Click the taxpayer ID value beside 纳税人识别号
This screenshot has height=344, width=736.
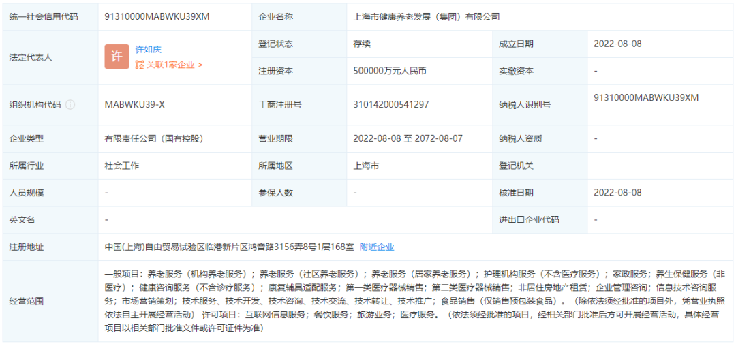(646, 97)
